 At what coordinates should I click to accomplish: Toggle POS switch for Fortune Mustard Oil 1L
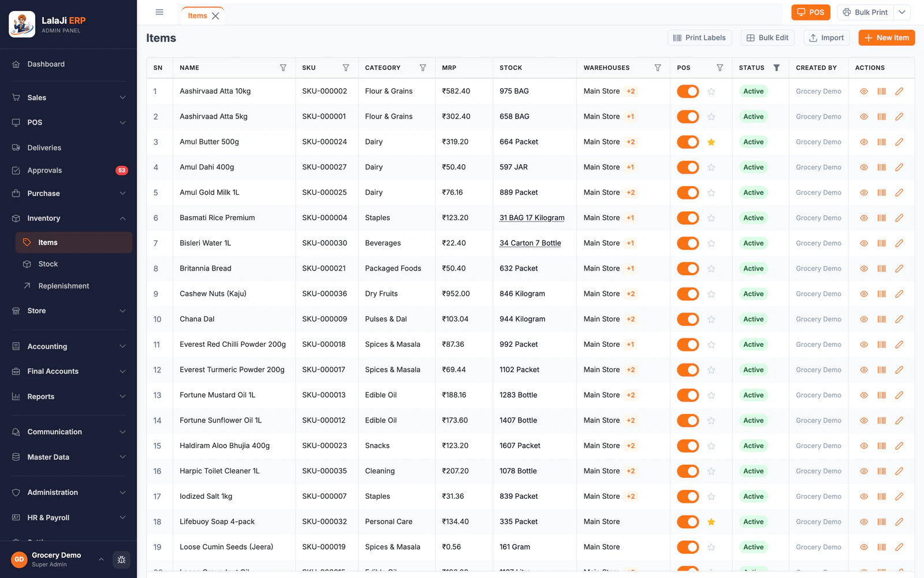click(688, 395)
